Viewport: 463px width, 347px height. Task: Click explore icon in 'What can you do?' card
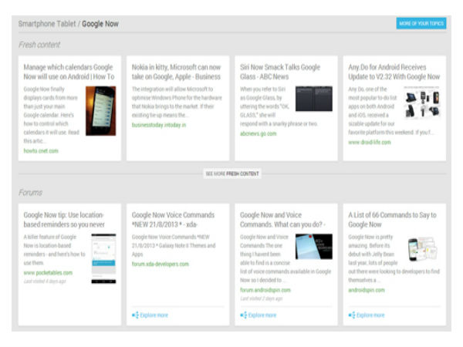point(244,315)
